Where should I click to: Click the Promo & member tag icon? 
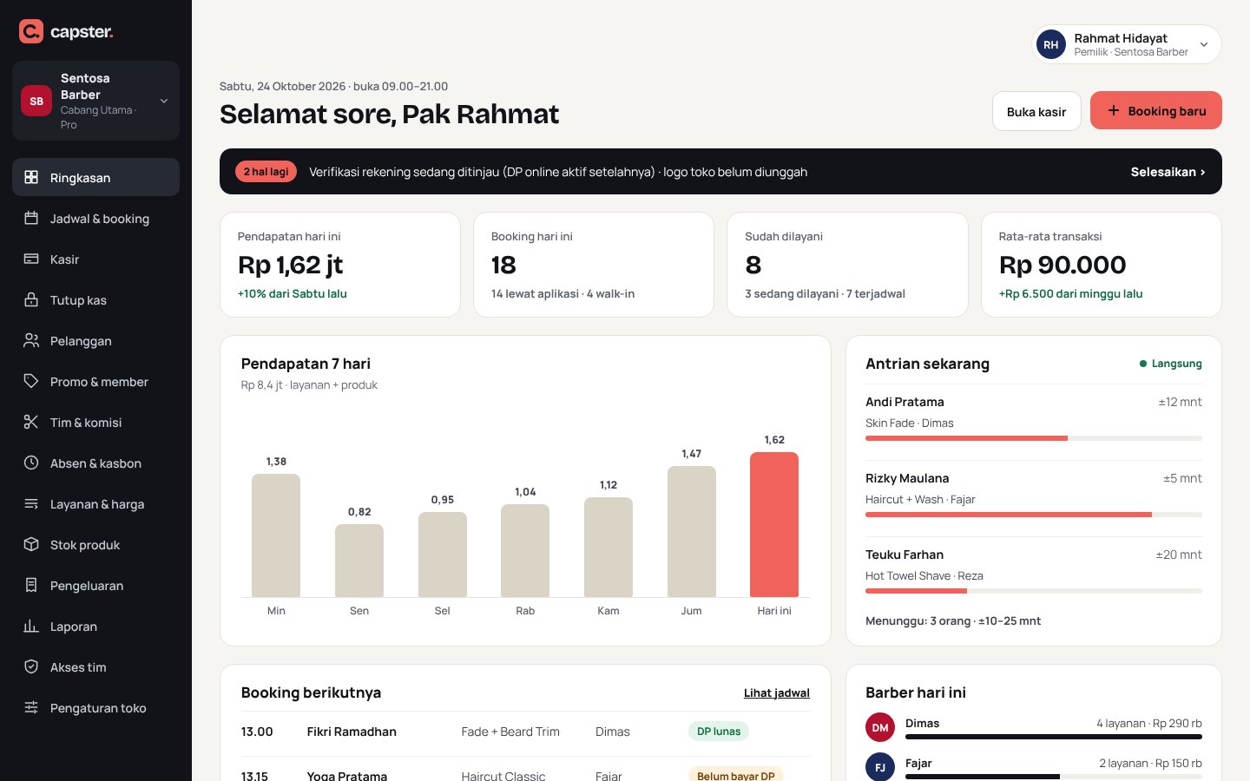[31, 382]
